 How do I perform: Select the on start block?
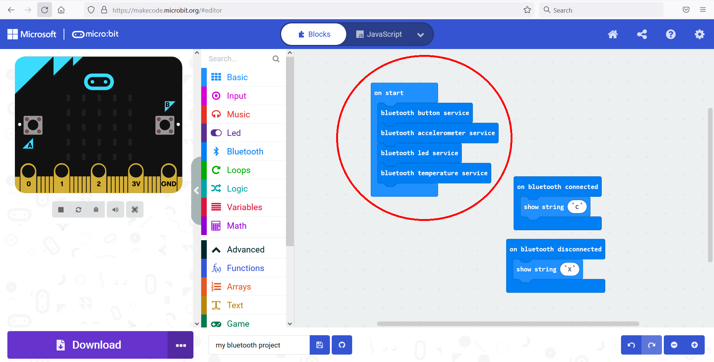click(389, 93)
